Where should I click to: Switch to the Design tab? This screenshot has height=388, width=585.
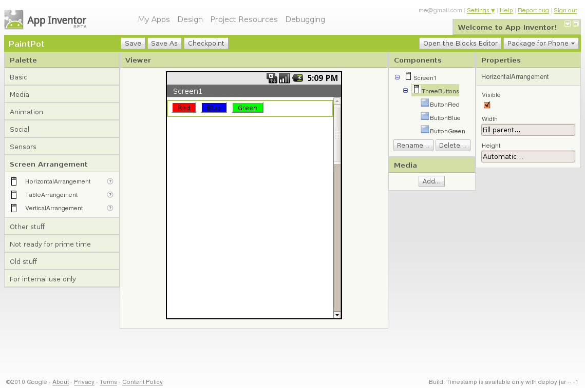pyautogui.click(x=190, y=19)
